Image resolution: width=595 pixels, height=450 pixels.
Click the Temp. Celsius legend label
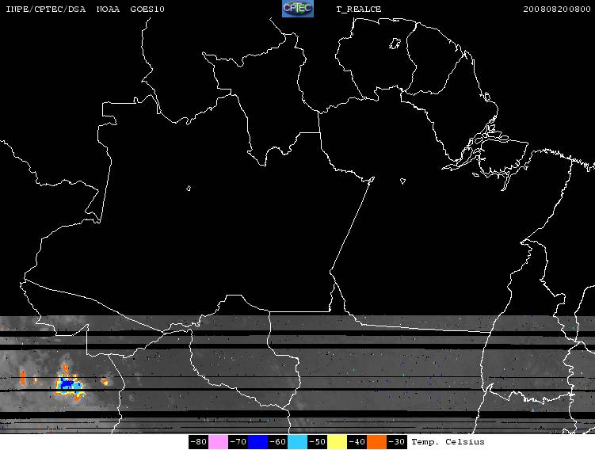(x=448, y=442)
